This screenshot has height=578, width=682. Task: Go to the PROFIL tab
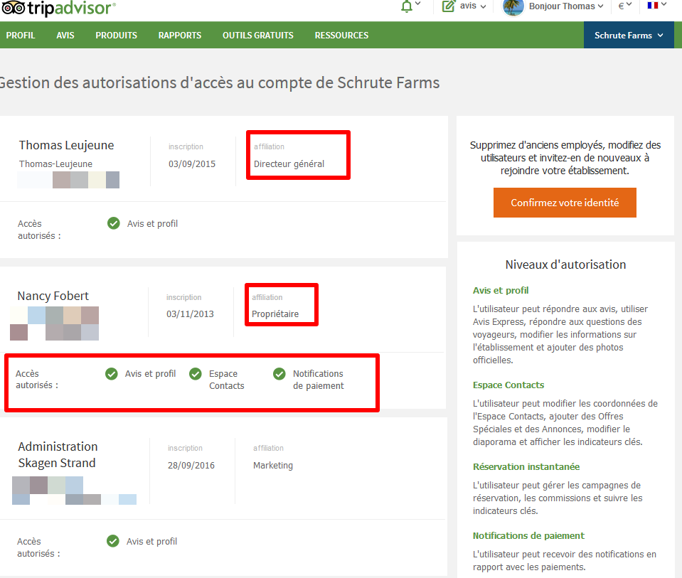tap(21, 36)
